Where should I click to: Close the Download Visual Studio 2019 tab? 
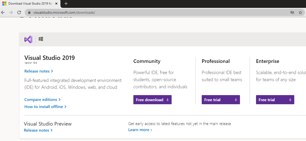[56, 4]
